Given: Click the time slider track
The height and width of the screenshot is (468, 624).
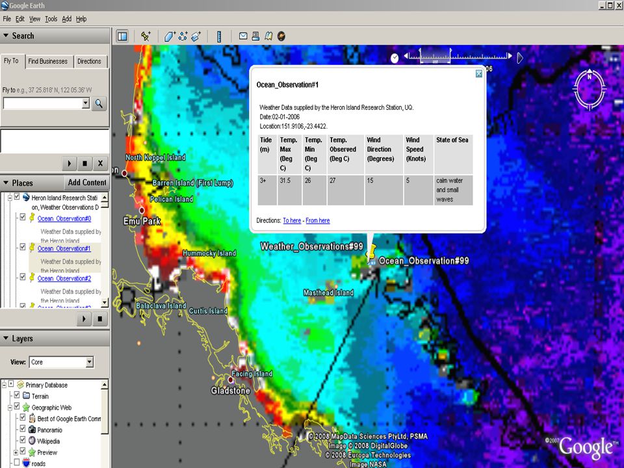Looking at the screenshot, I should [x=460, y=57].
